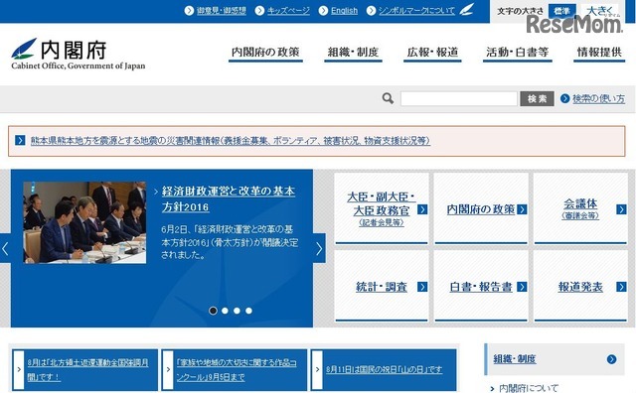Image resolution: width=636 pixels, height=393 pixels.
Task: Click arrow icon on 会議体 tile
Action: coord(621,209)
